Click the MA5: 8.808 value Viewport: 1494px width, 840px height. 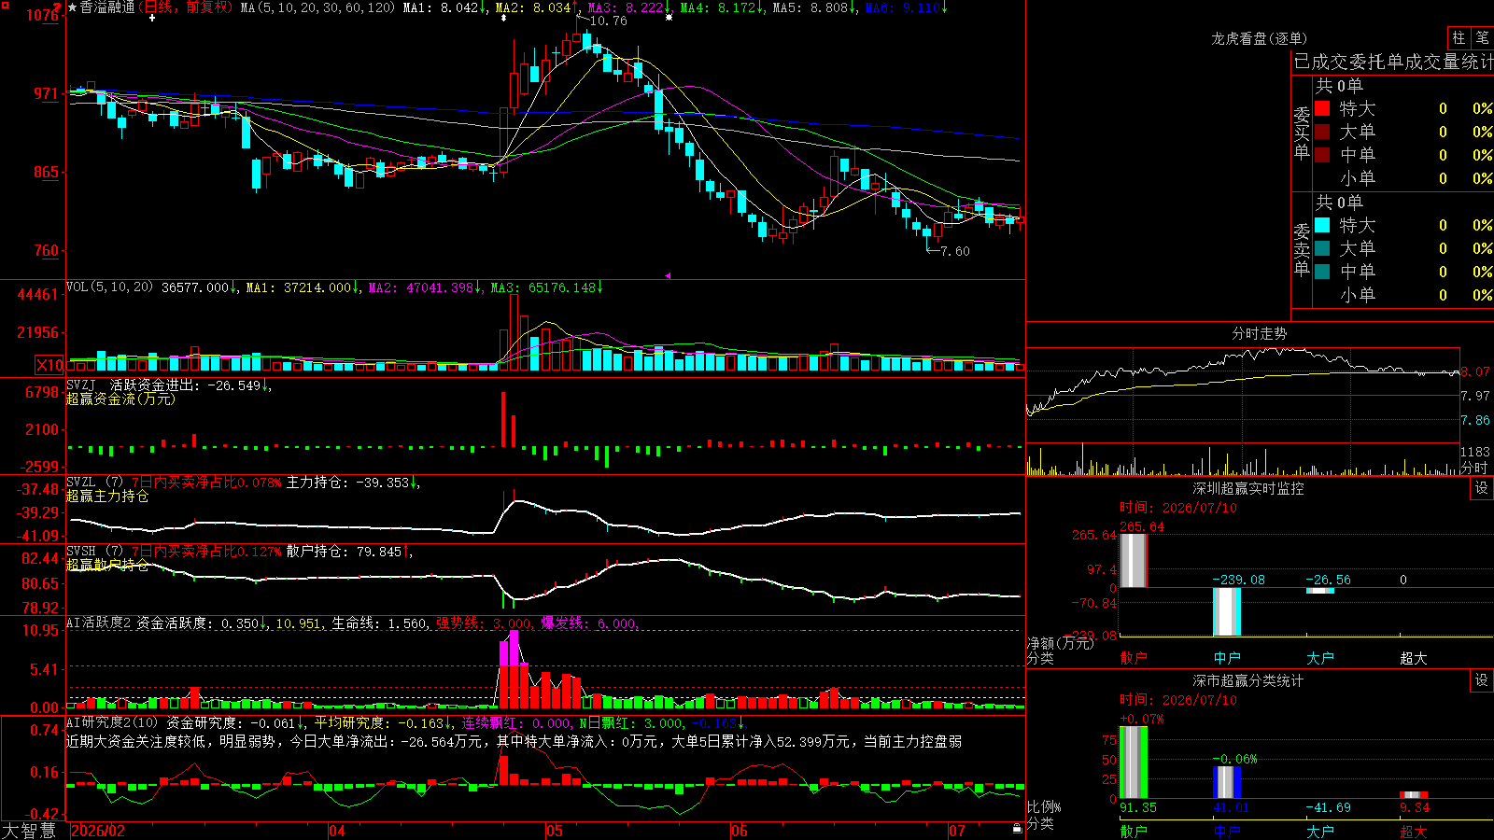[x=812, y=7]
